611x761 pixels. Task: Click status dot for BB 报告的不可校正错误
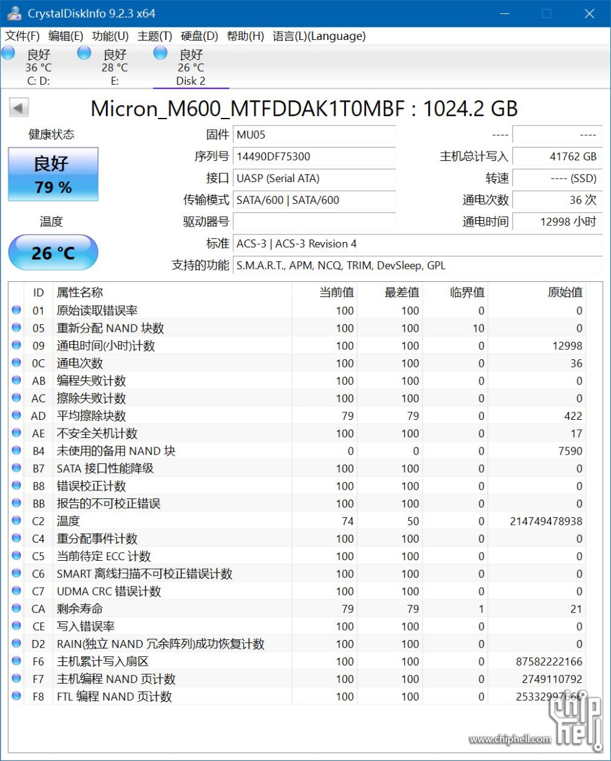16,503
